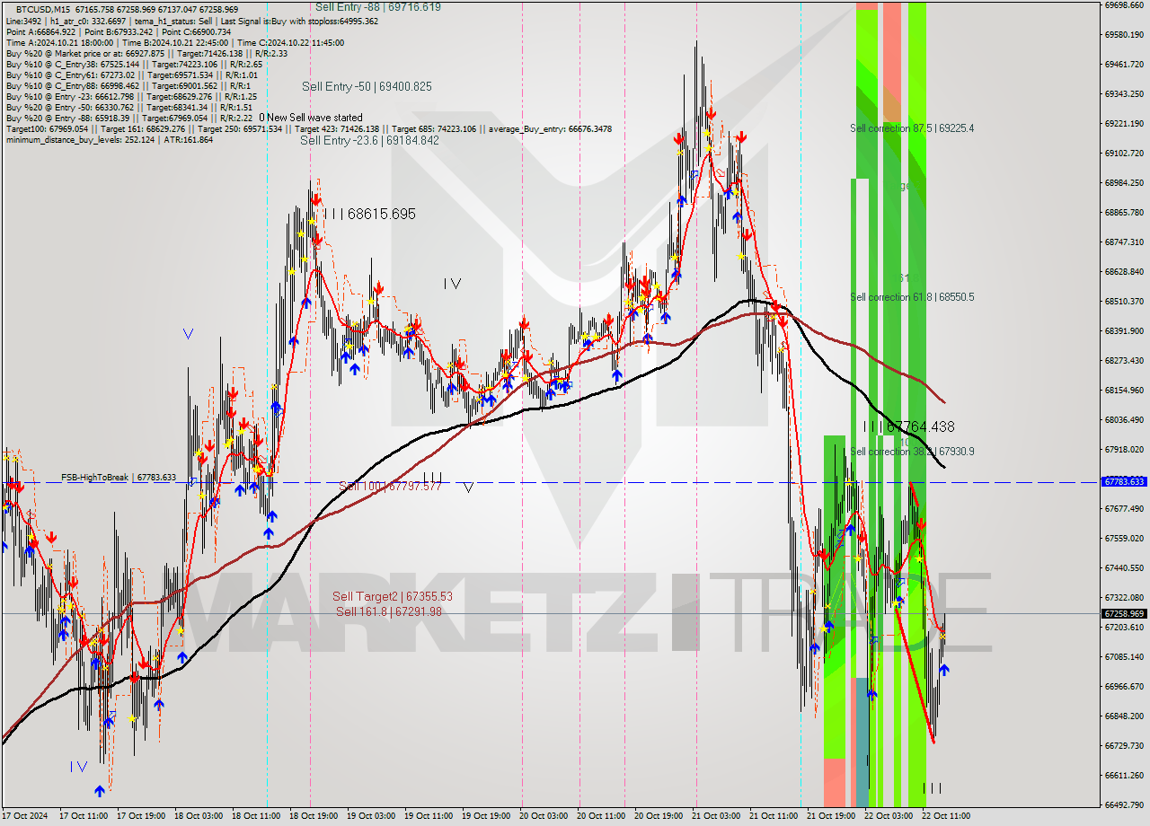Click the 69221.770 price axis value
Image resolution: width=1150 pixels, height=826 pixels.
coord(1124,123)
